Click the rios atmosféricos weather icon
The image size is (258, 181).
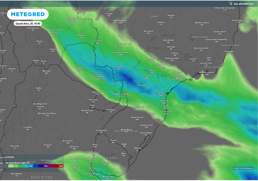(231, 3)
